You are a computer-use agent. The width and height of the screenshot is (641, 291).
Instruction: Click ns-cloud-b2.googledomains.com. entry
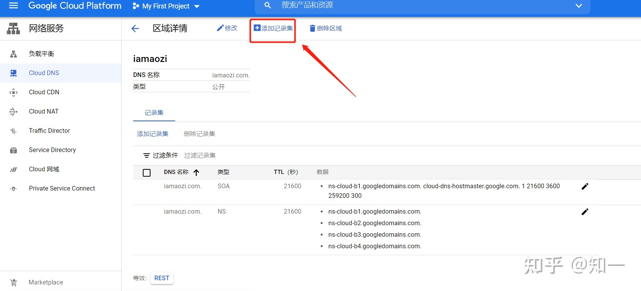click(x=375, y=223)
